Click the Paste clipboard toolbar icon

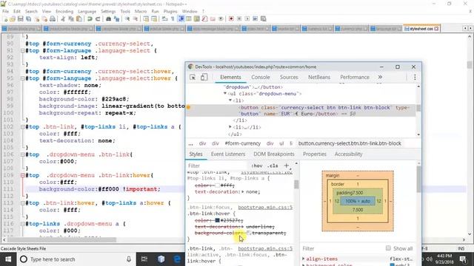(79, 18)
